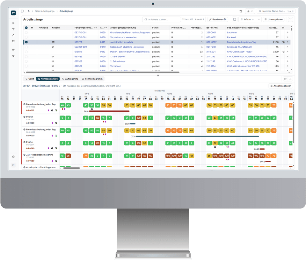
Task: Open the inbox icon in the sidebar
Action: (13, 41)
